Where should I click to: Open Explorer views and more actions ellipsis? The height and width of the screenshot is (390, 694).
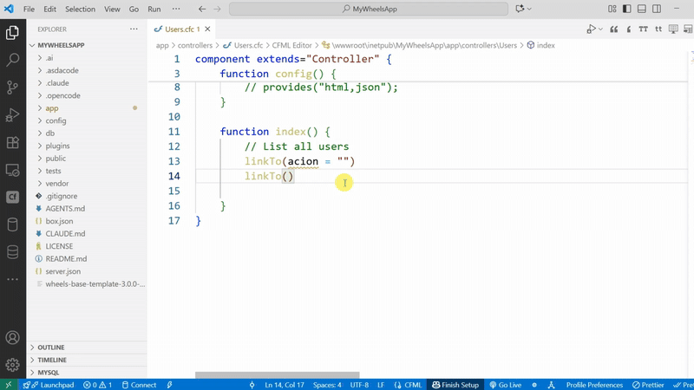[x=134, y=29]
